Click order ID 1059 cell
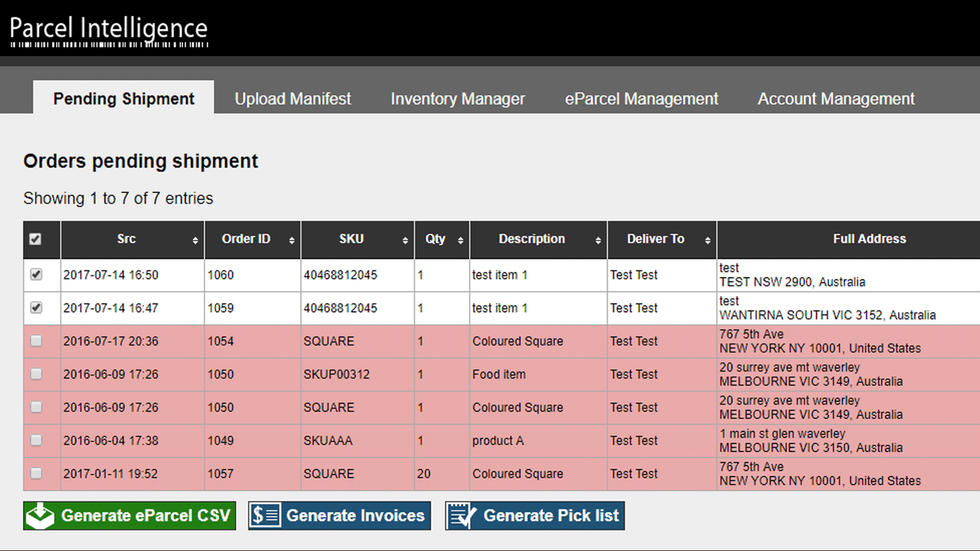 coord(253,308)
